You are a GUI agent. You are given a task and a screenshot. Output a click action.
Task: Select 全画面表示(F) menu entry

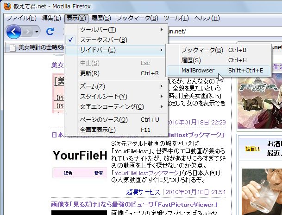click(x=116, y=130)
